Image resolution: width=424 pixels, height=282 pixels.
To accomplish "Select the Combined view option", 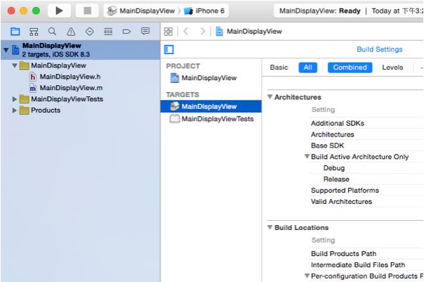I will click(x=350, y=68).
